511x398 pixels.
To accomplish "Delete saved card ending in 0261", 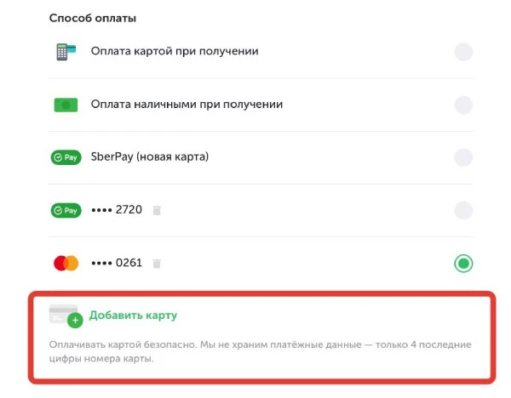I will tap(157, 264).
